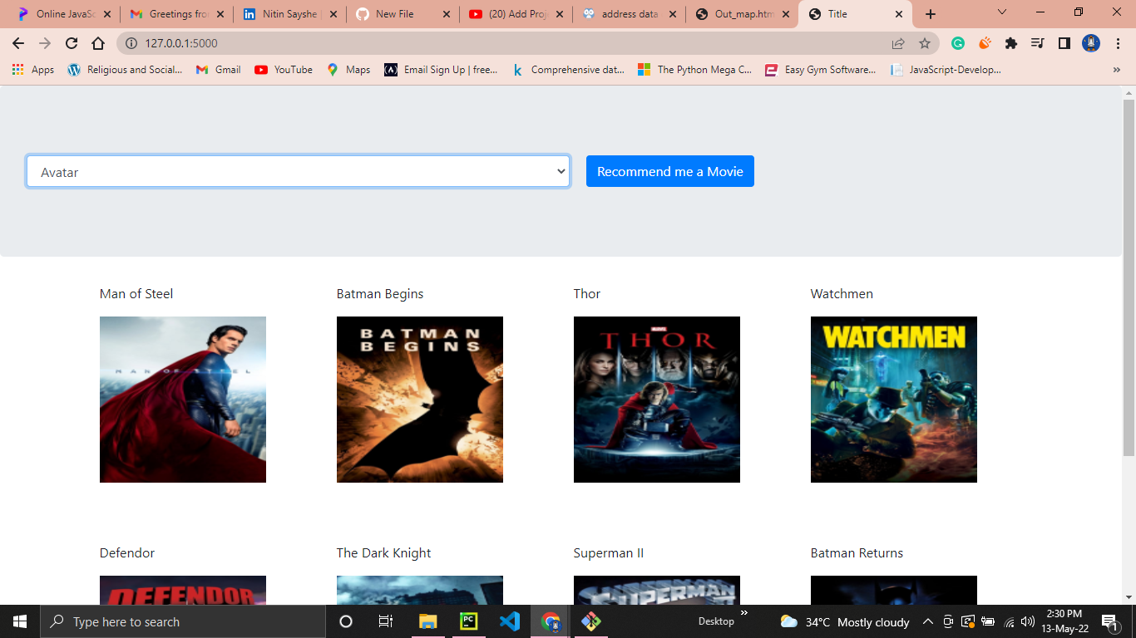The width and height of the screenshot is (1136, 638).
Task: Switch to the address data tab
Action: pyautogui.click(x=629, y=14)
